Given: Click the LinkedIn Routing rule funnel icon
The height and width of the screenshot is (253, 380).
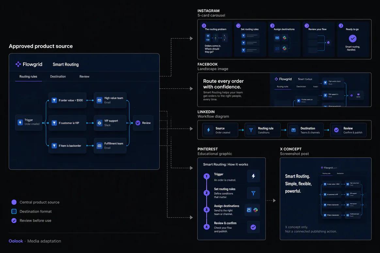Looking at the screenshot, I should [251, 130].
